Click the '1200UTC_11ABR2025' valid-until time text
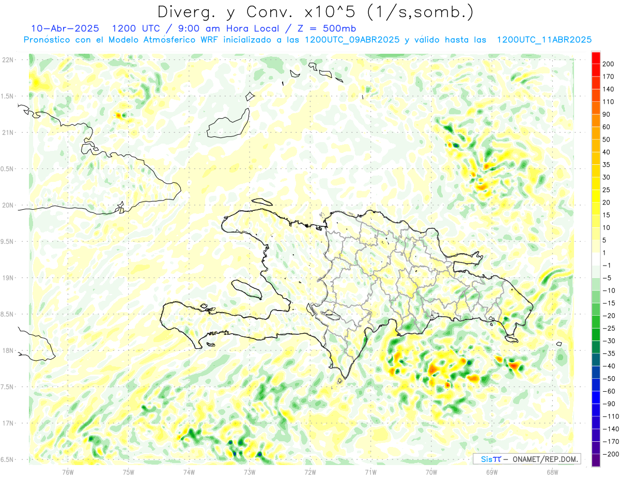The height and width of the screenshot is (479, 620). click(x=544, y=40)
